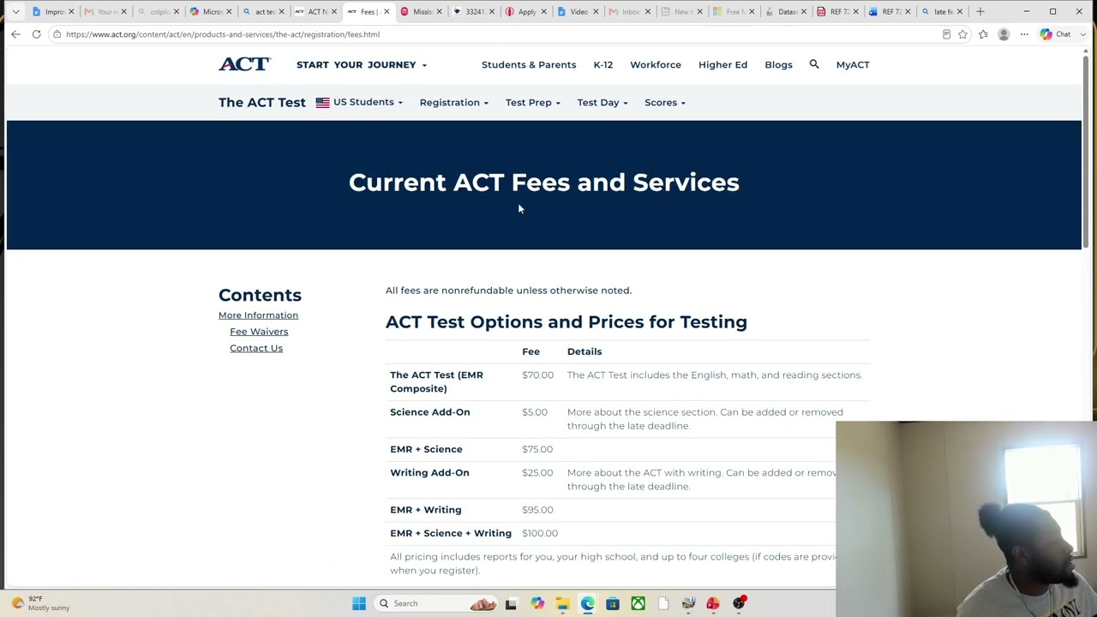1097x617 pixels.
Task: Click the More Information contents link
Action: (x=258, y=314)
